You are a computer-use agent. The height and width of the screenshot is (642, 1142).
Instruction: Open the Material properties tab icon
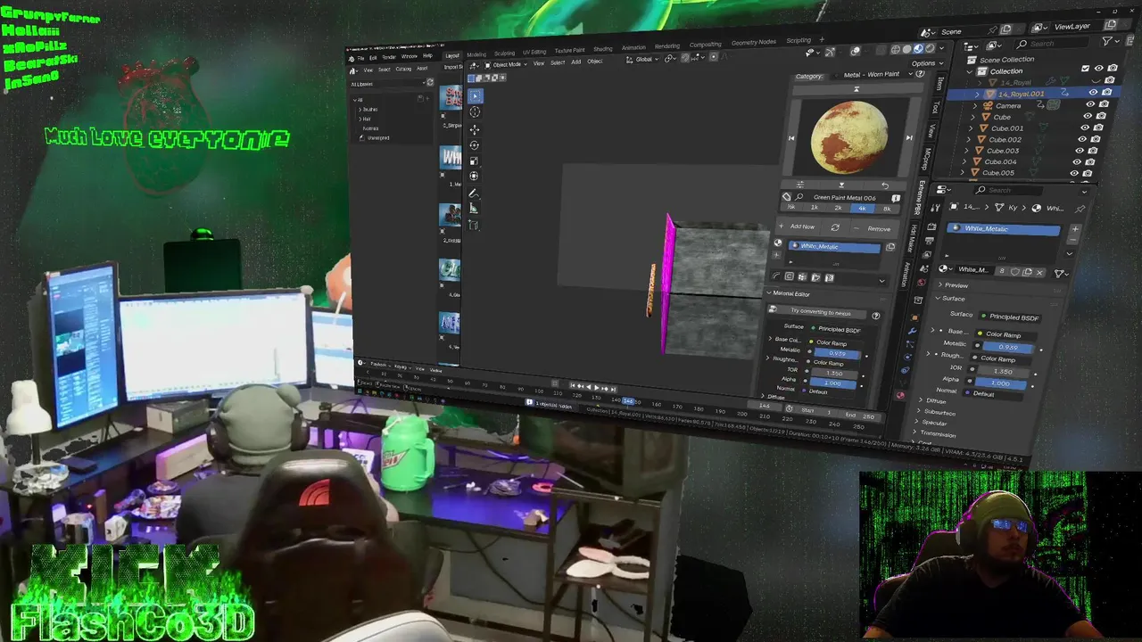coord(900,395)
